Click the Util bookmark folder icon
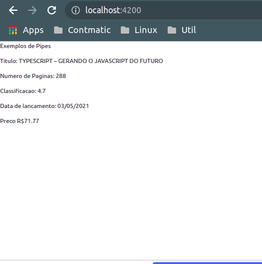Image resolution: width=262 pixels, height=264 pixels. pyautogui.click(x=172, y=30)
